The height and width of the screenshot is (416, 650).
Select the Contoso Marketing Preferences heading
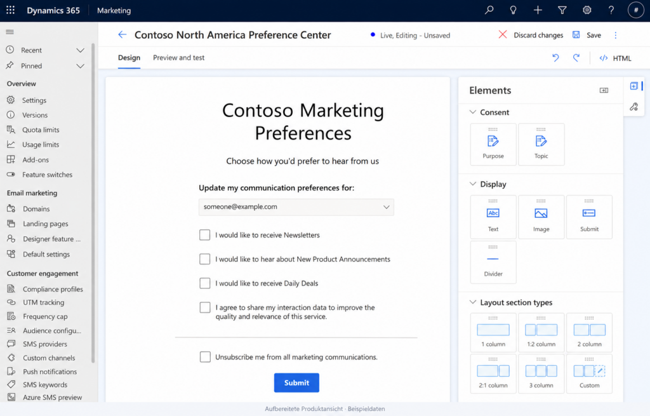[x=303, y=121]
